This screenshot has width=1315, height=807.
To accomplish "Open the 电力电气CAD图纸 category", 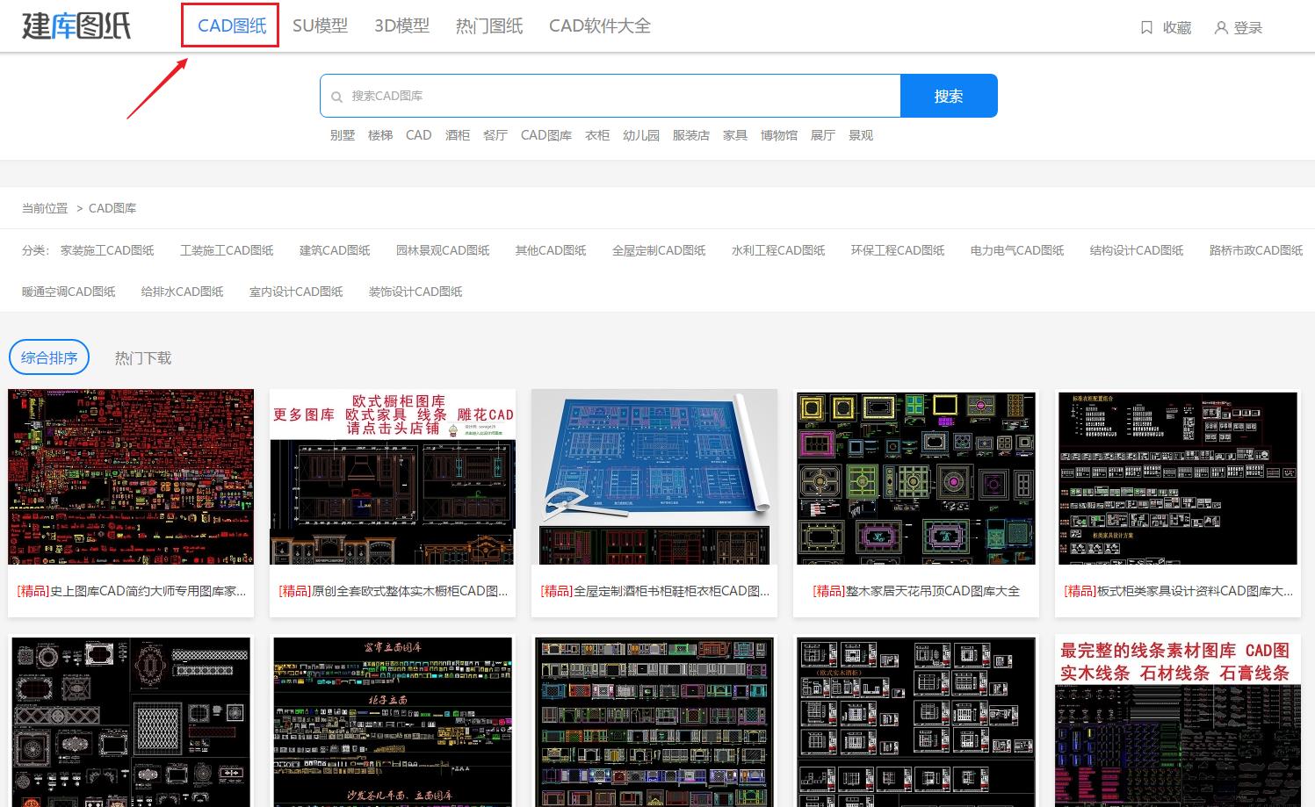I will tap(1016, 250).
